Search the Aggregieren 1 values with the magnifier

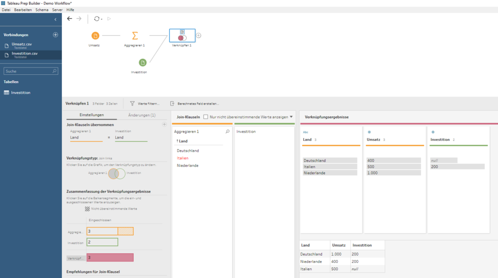[228, 131]
